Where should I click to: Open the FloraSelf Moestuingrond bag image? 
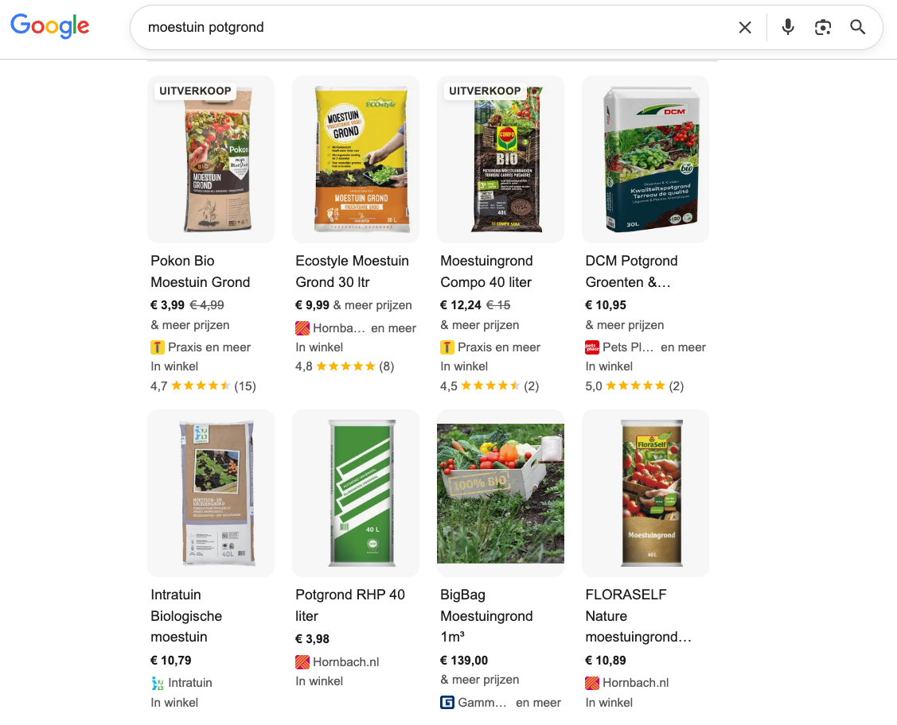pyautogui.click(x=645, y=493)
